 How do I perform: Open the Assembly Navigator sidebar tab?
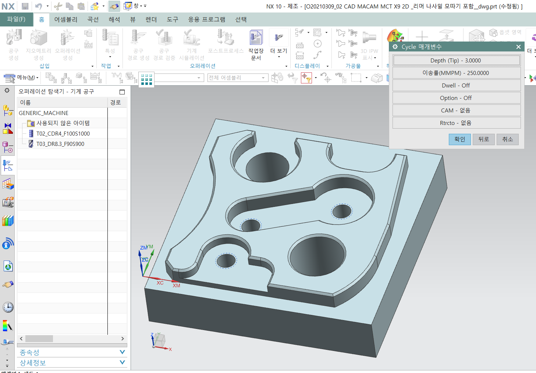(8, 110)
